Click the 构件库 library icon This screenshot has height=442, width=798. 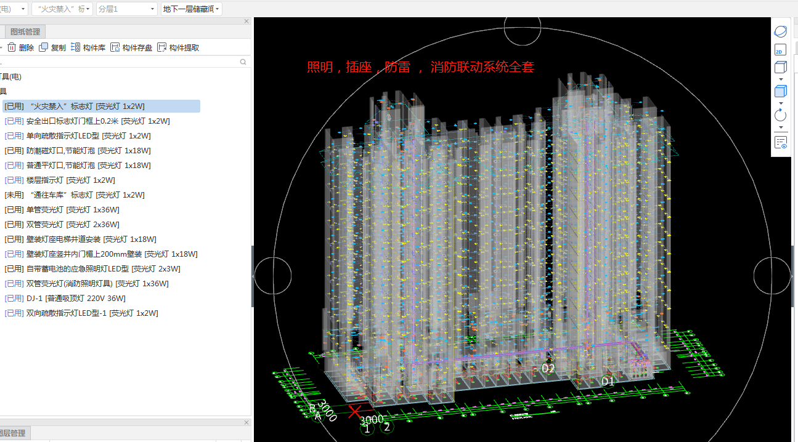click(x=75, y=47)
